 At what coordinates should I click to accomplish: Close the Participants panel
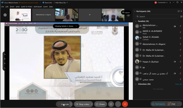tap(181, 11)
